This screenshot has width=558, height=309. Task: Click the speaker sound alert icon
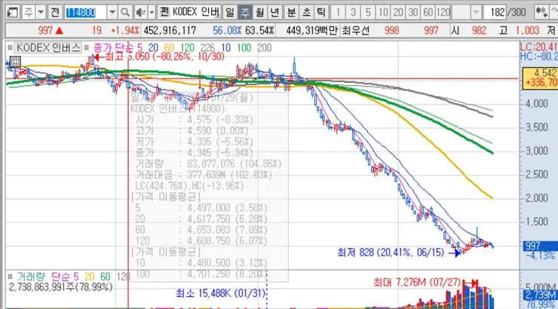coord(140,13)
